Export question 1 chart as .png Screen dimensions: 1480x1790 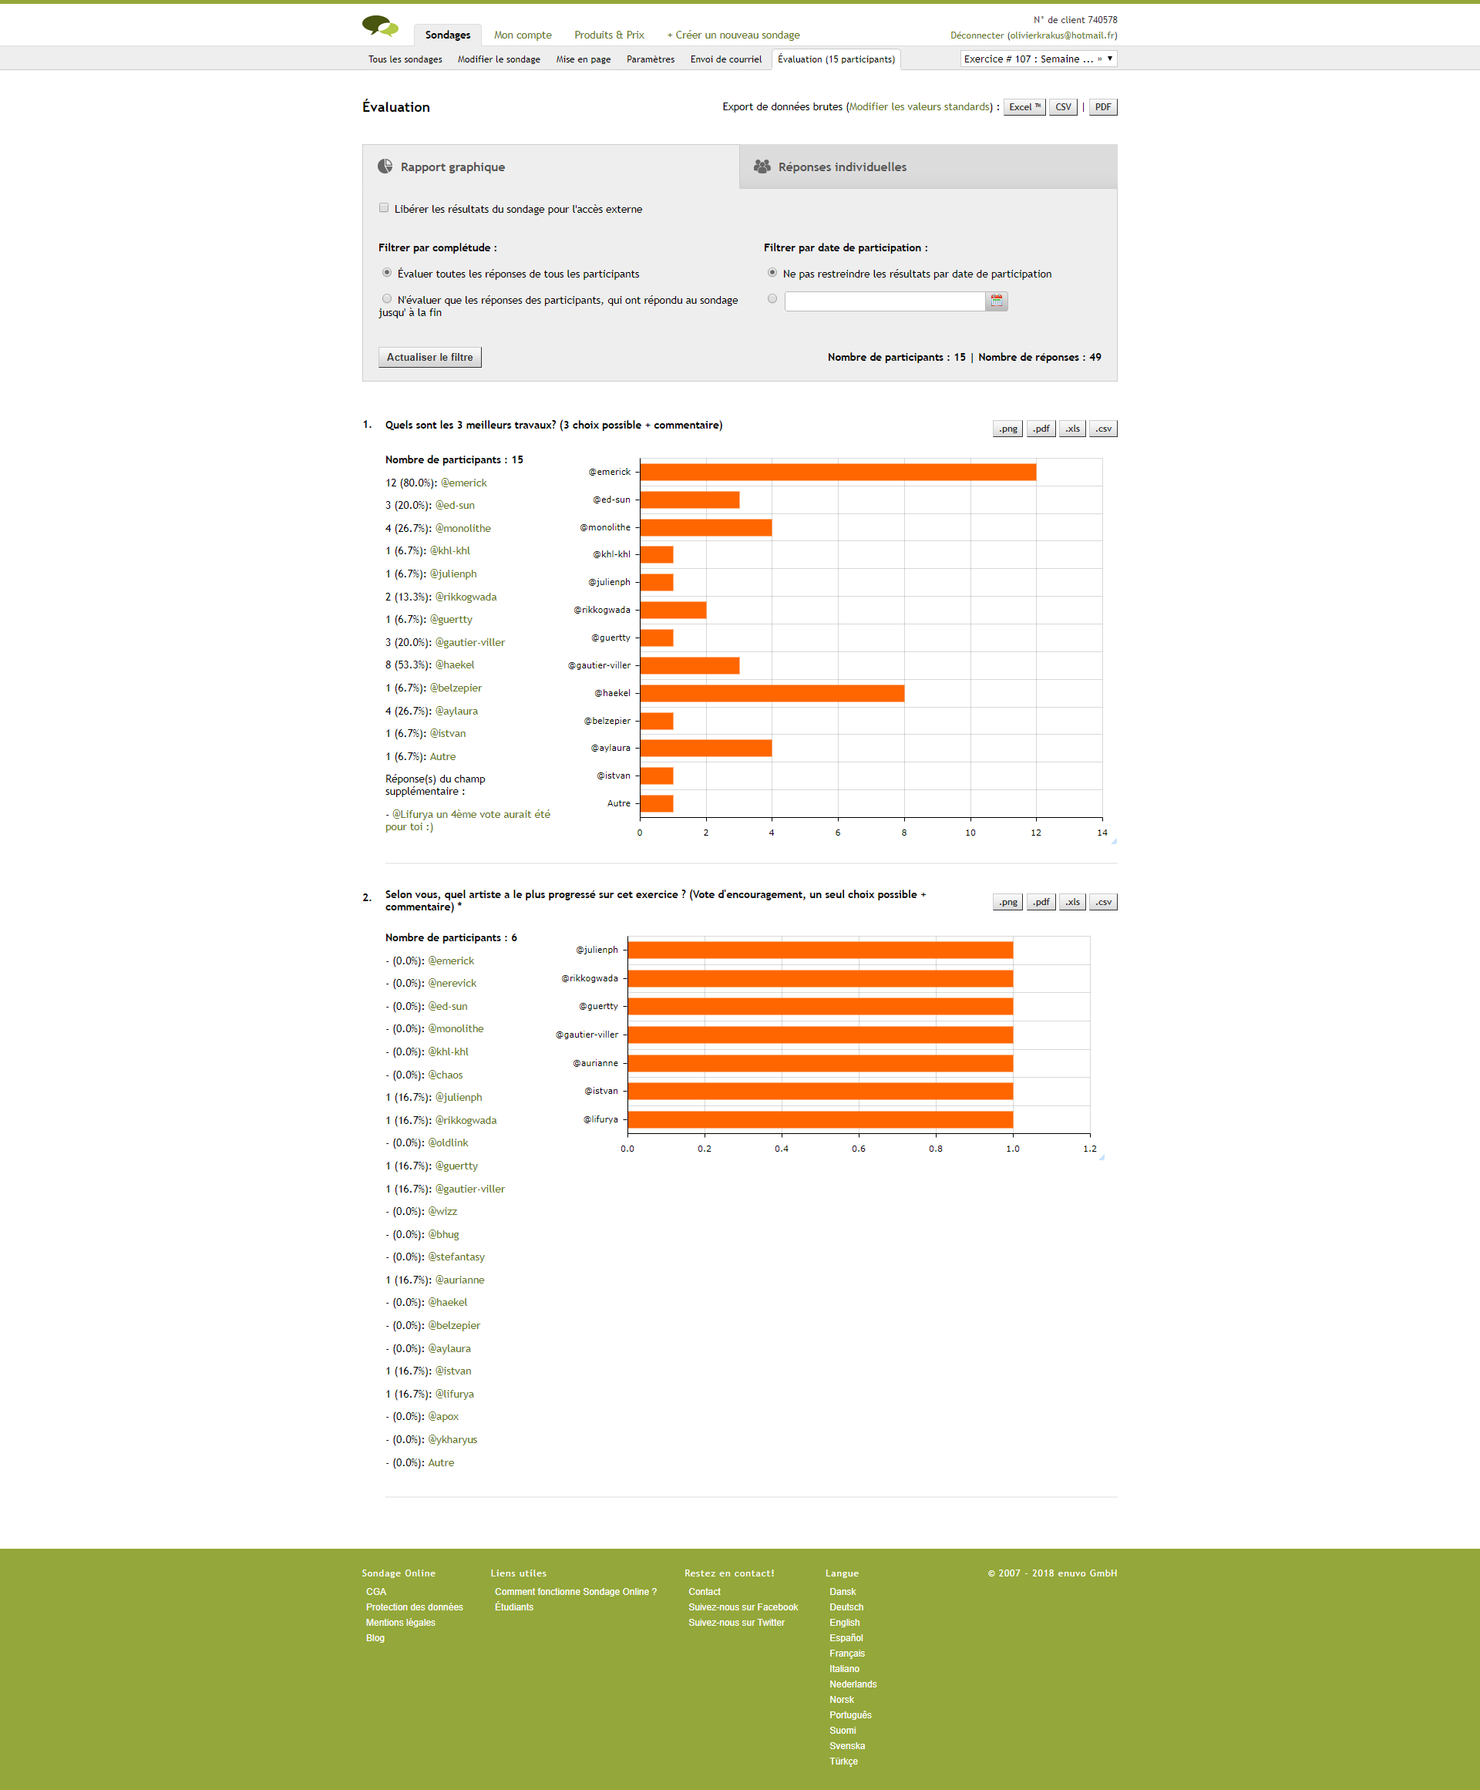click(1007, 429)
